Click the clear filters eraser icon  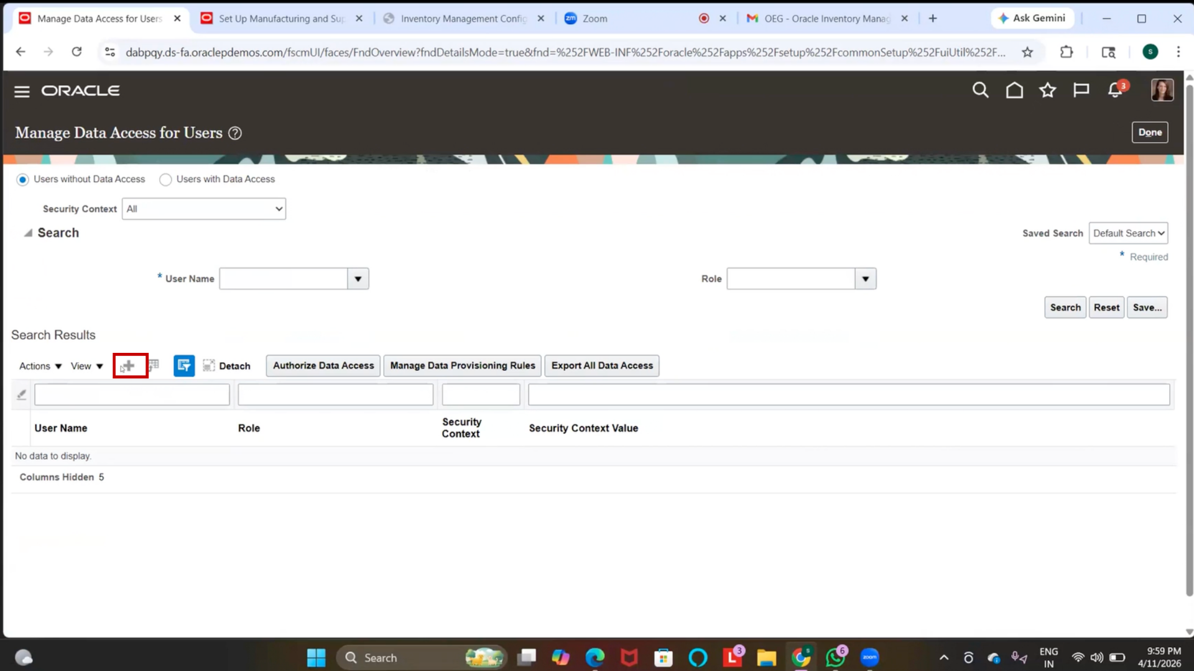point(21,395)
